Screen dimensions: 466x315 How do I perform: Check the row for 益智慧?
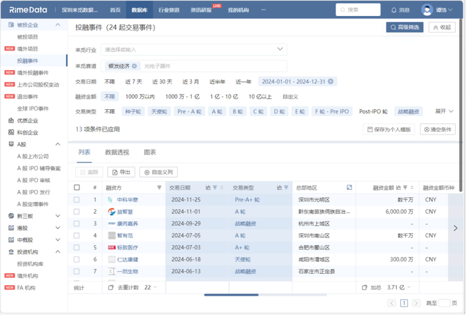coord(77,212)
